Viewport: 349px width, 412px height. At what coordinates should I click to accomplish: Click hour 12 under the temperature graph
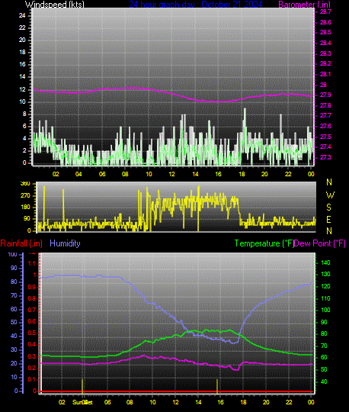[175, 402]
